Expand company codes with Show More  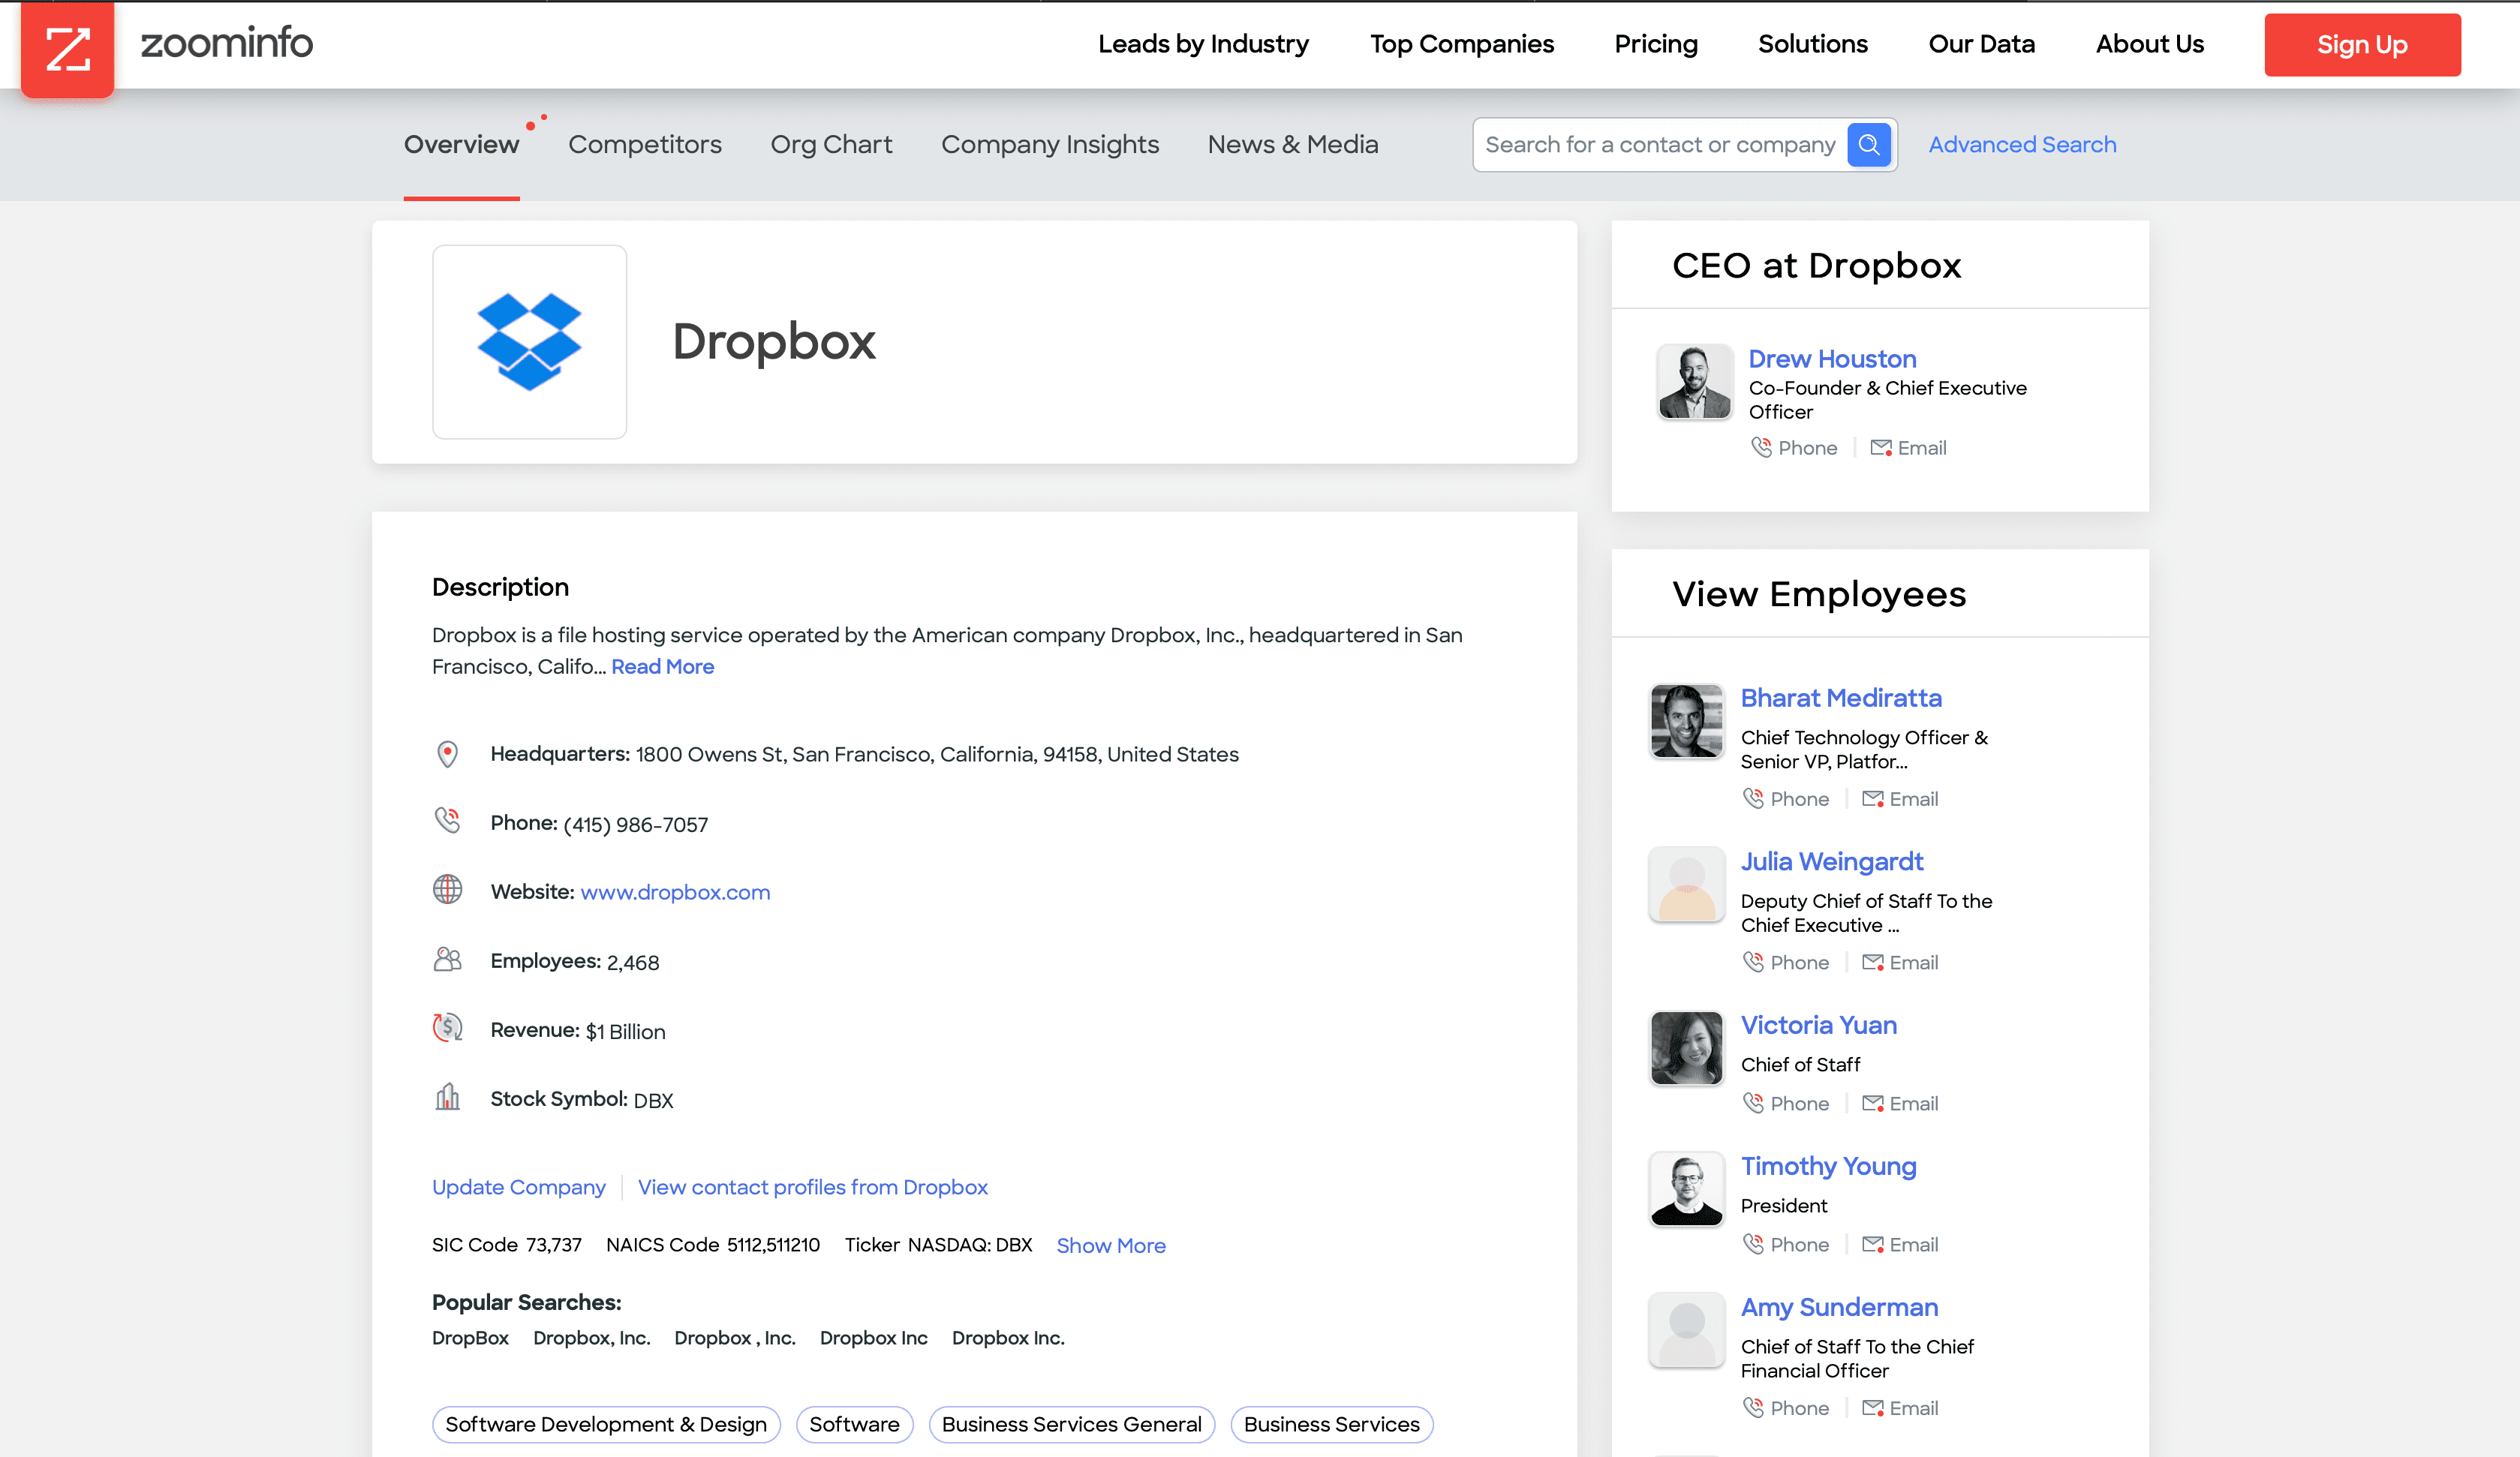pyautogui.click(x=1111, y=1245)
